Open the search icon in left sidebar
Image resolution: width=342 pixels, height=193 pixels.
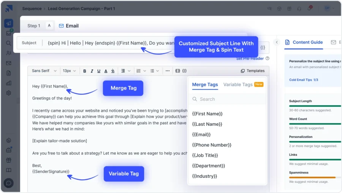[x=8, y=43]
